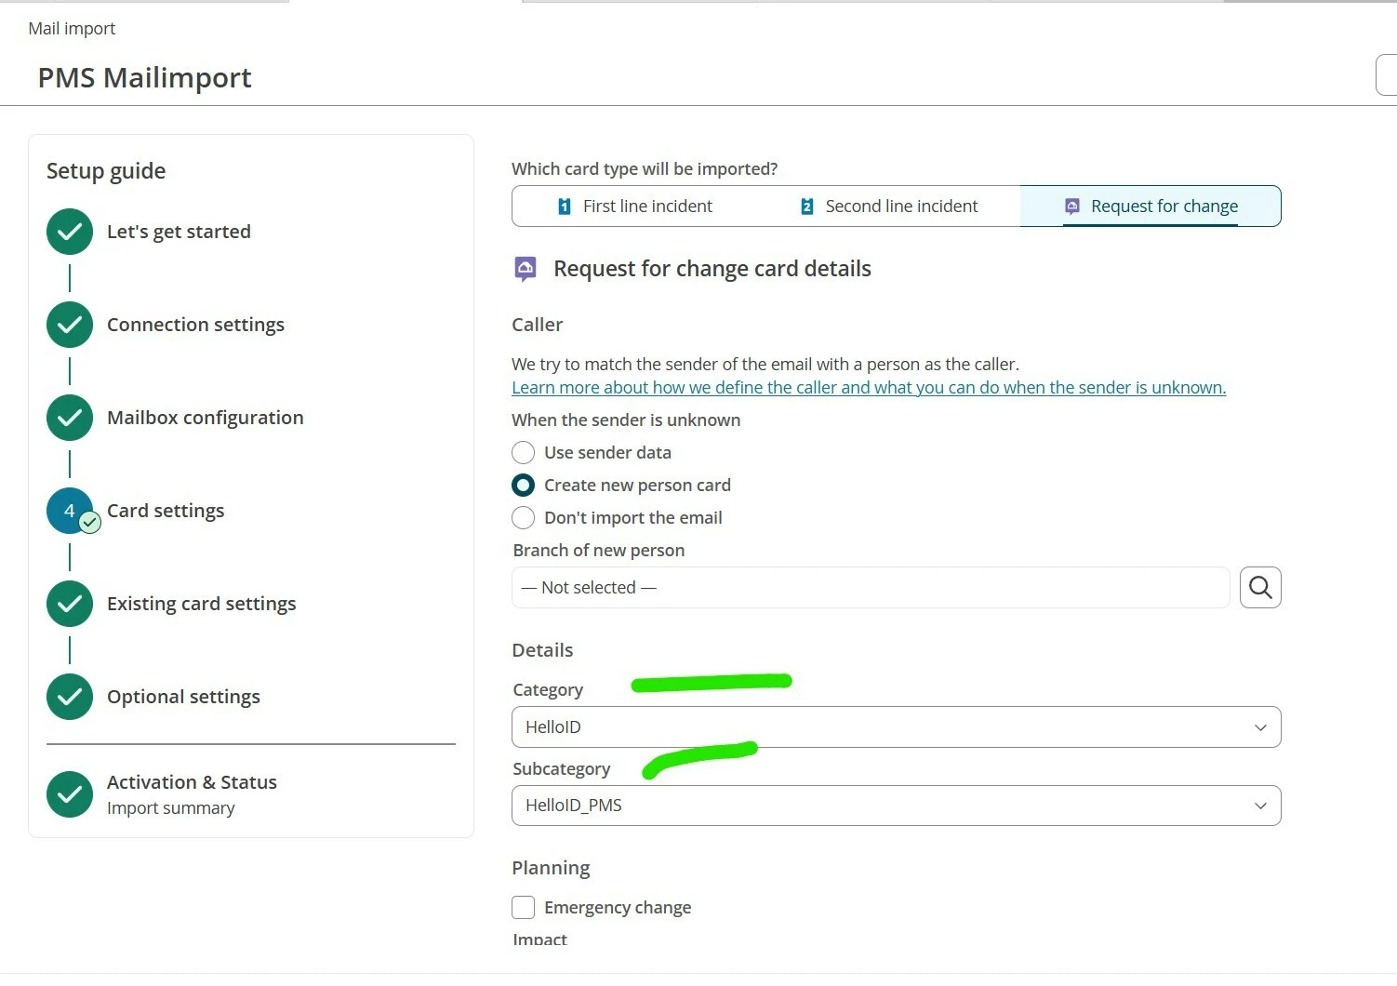
Task: Click the Mailbox configuration checkmark icon
Action: 70,418
